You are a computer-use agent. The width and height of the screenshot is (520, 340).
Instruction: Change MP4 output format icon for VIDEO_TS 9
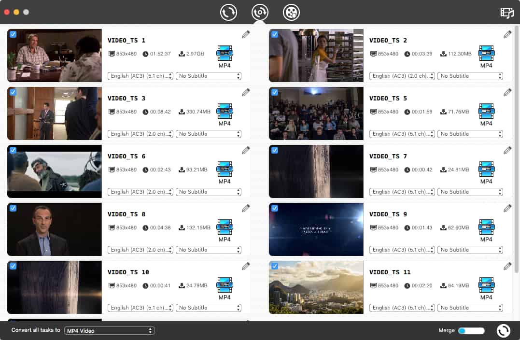click(x=486, y=227)
